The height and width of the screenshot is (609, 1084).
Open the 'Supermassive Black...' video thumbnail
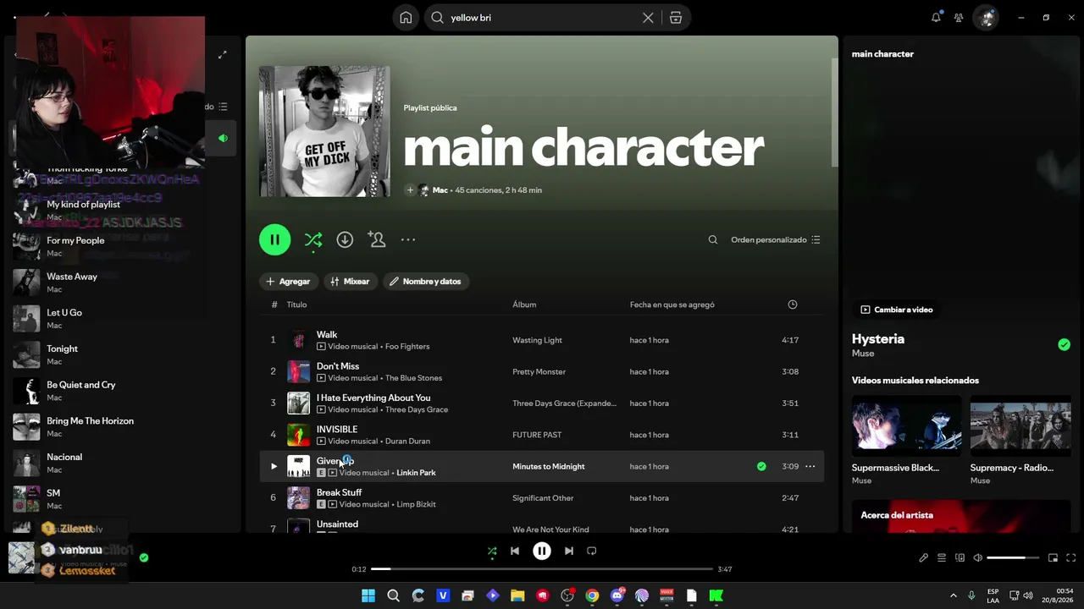coord(907,427)
